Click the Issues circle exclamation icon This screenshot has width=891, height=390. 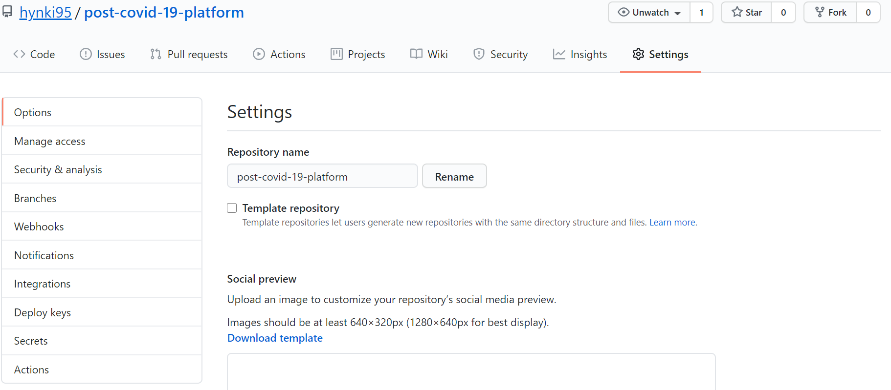point(86,54)
